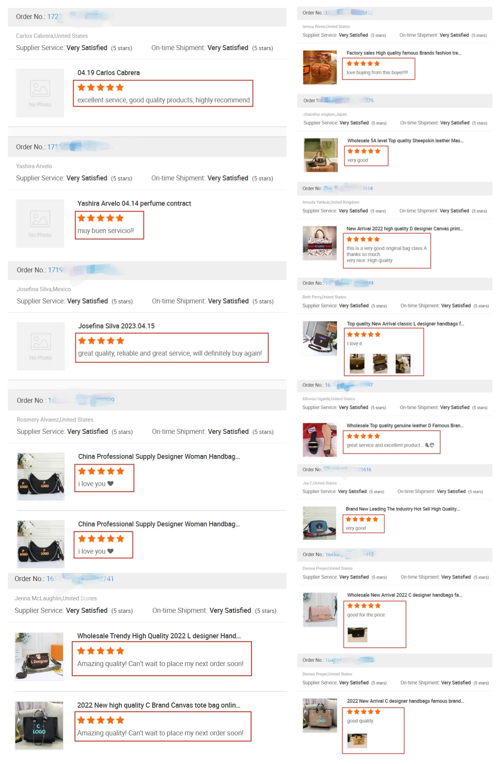The image size is (499, 764).
Task: Open the 'Wholesale 5A level Top quality Sheepskin leather' link
Action: coord(405,141)
